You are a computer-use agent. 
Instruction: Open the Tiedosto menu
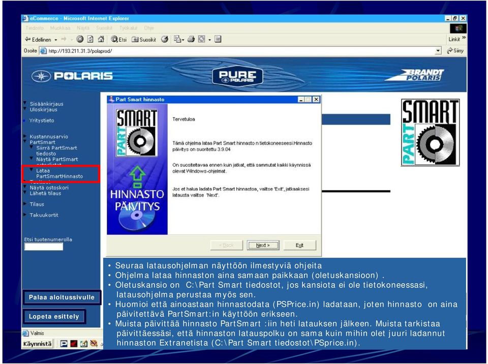(35, 28)
